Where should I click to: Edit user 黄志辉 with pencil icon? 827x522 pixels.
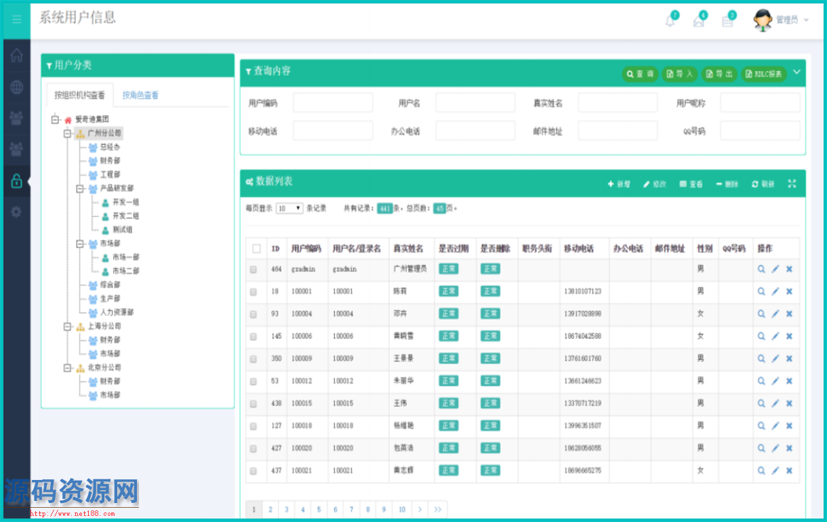775,470
